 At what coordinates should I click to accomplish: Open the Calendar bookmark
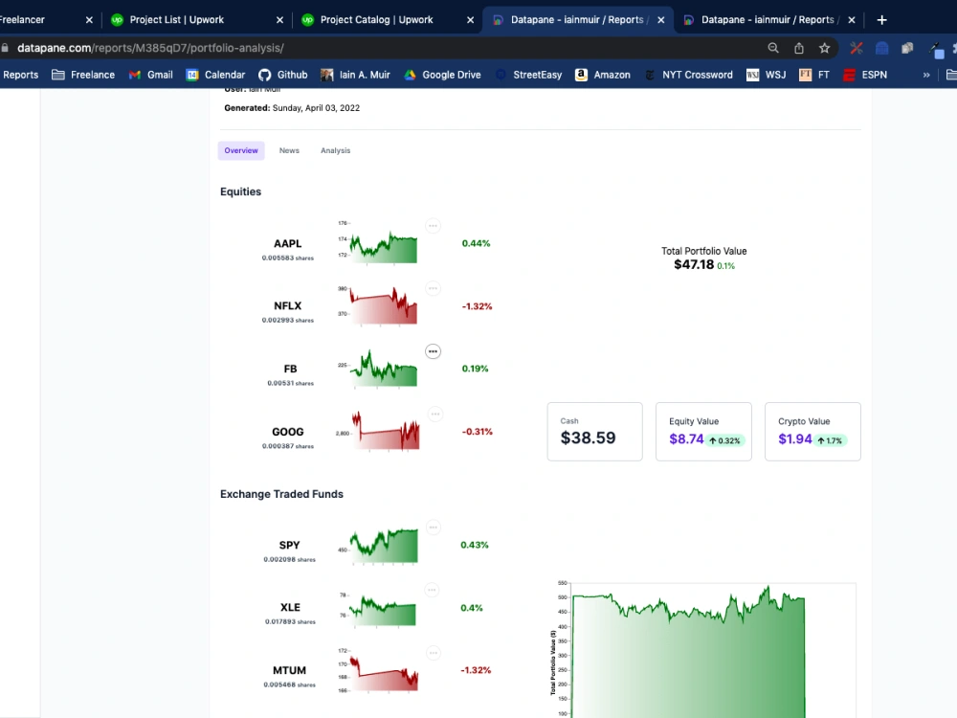(215, 75)
